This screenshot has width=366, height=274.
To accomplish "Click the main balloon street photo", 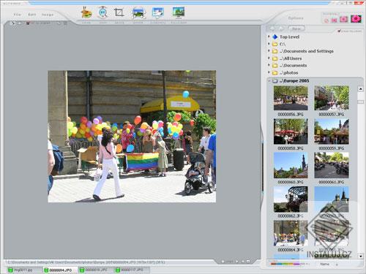I will (132, 137).
